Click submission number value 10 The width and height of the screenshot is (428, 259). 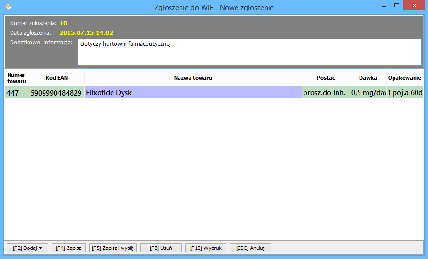(x=63, y=23)
